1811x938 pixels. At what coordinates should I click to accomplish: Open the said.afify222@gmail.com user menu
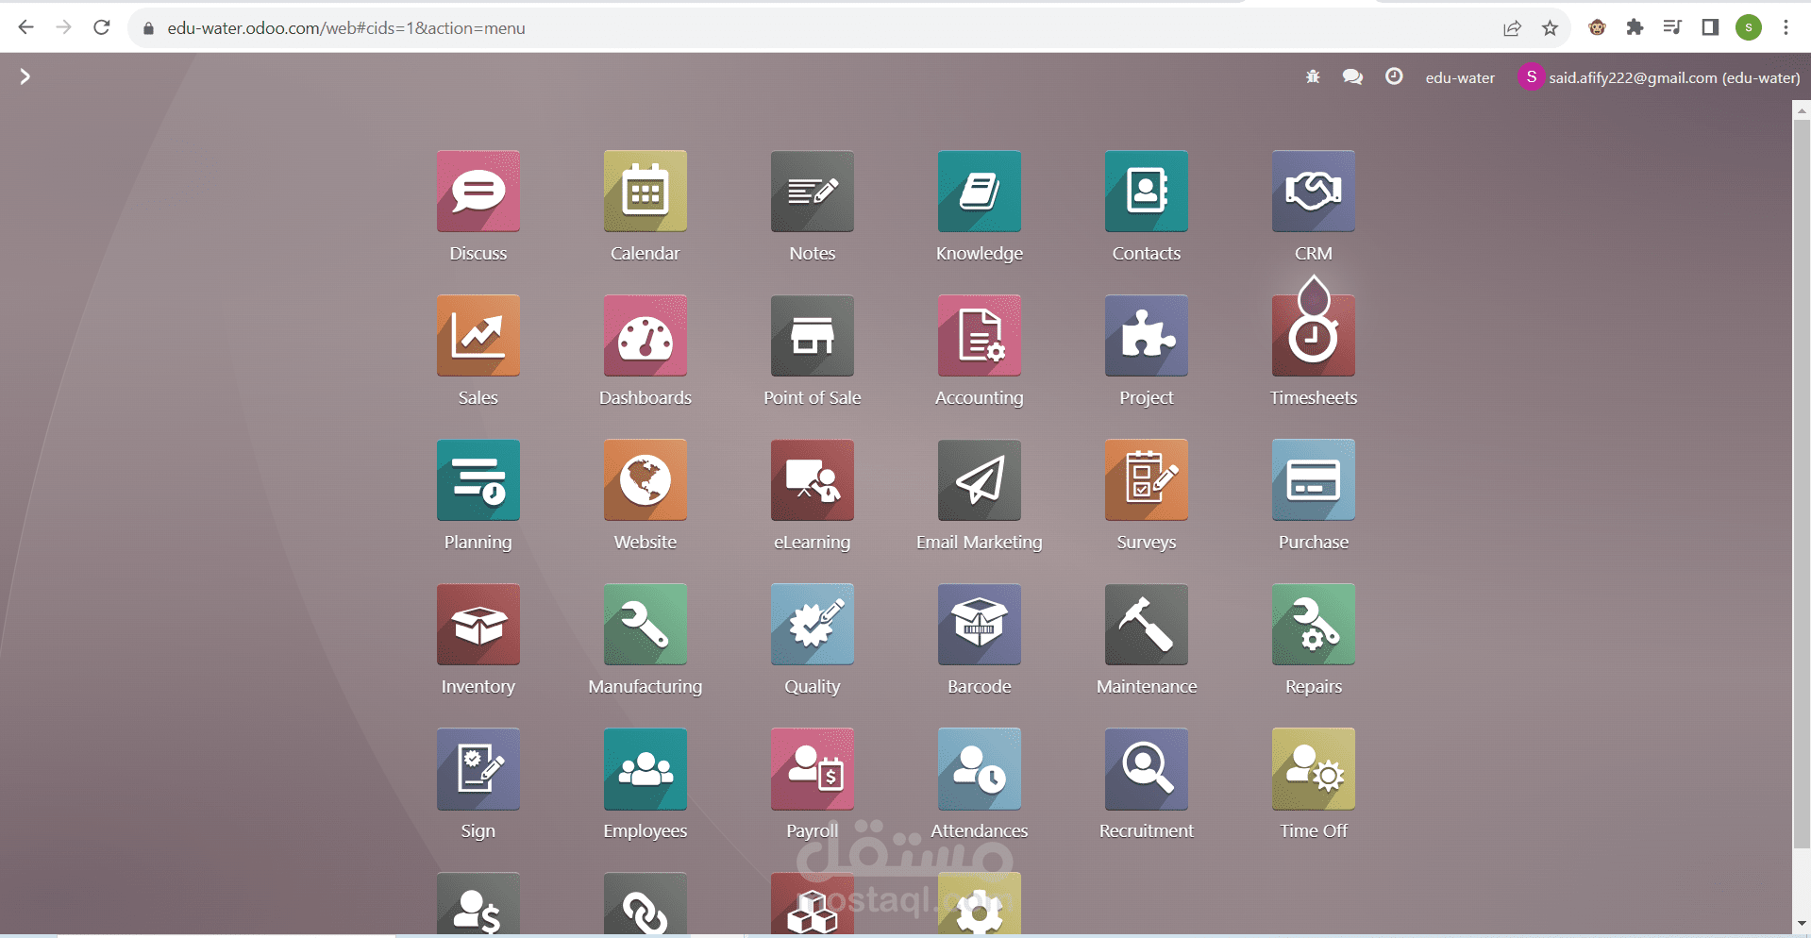click(x=1659, y=77)
